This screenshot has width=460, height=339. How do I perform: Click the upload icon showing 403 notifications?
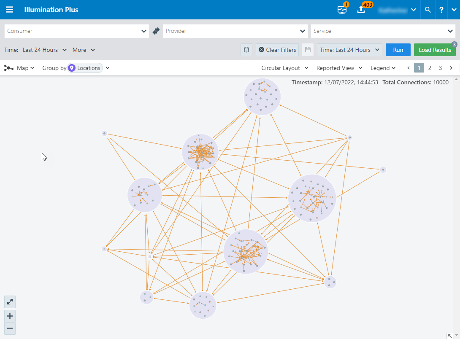point(361,9)
